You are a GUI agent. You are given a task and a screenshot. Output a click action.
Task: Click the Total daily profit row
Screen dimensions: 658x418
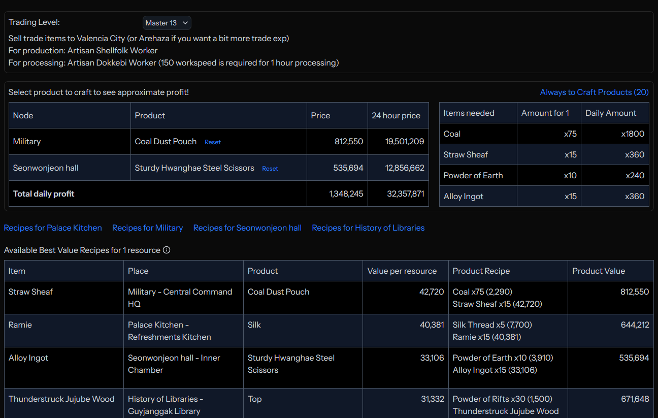click(44, 194)
